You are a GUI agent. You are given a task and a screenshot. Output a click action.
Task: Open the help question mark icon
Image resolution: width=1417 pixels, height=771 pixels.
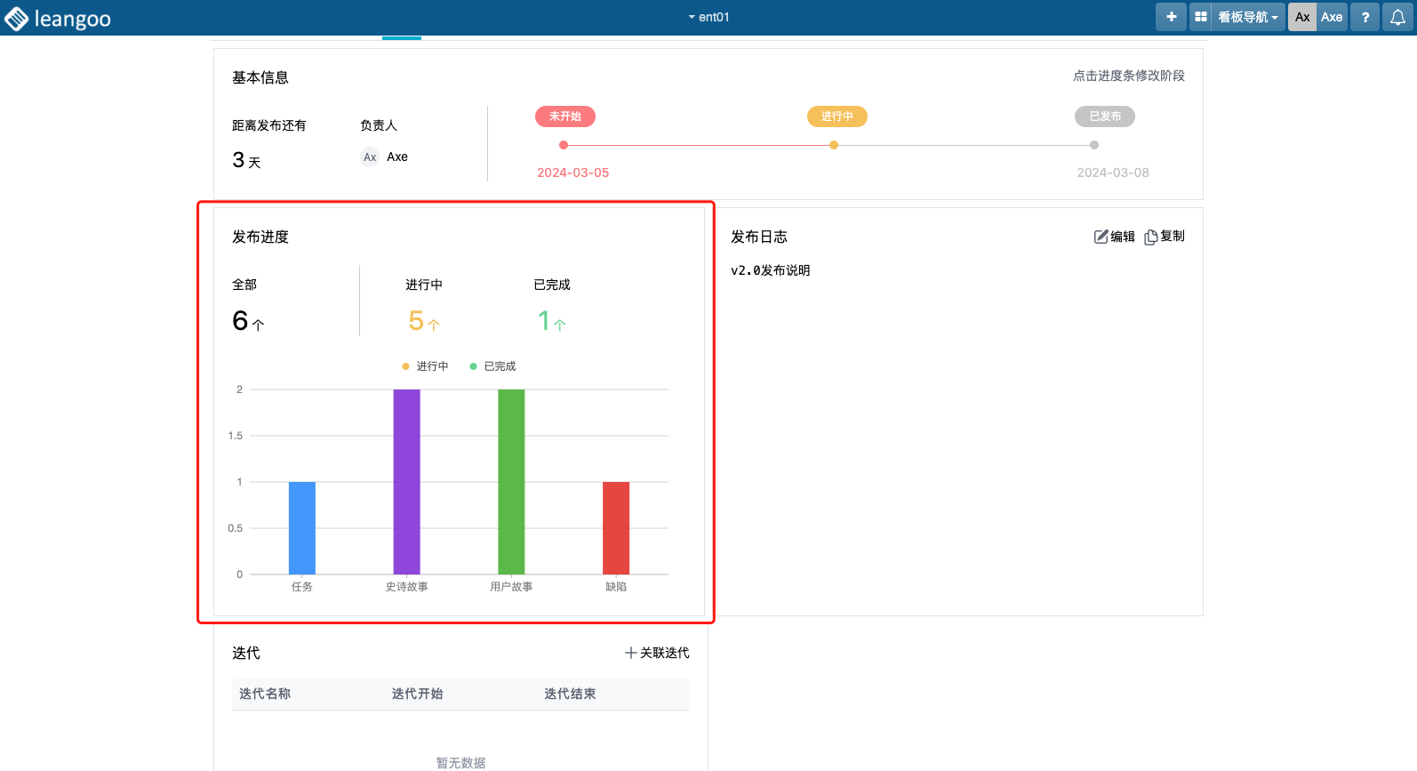tap(1365, 17)
